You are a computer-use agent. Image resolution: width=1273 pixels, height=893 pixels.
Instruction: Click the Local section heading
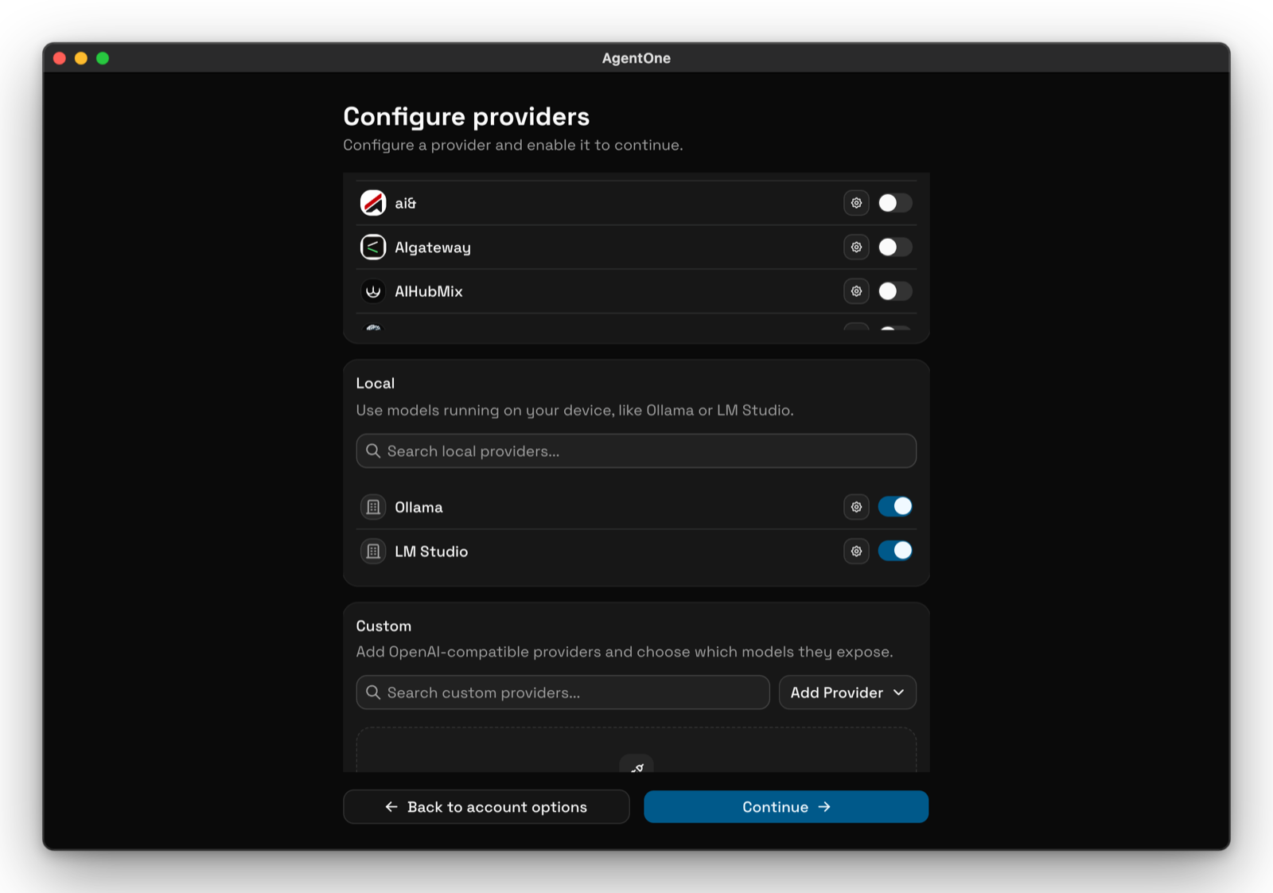(376, 383)
